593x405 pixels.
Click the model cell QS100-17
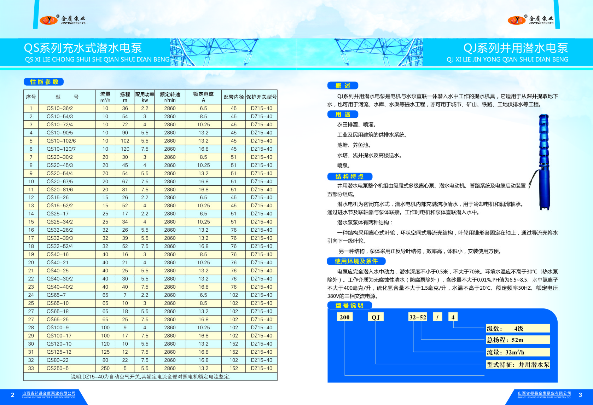click(x=67, y=336)
